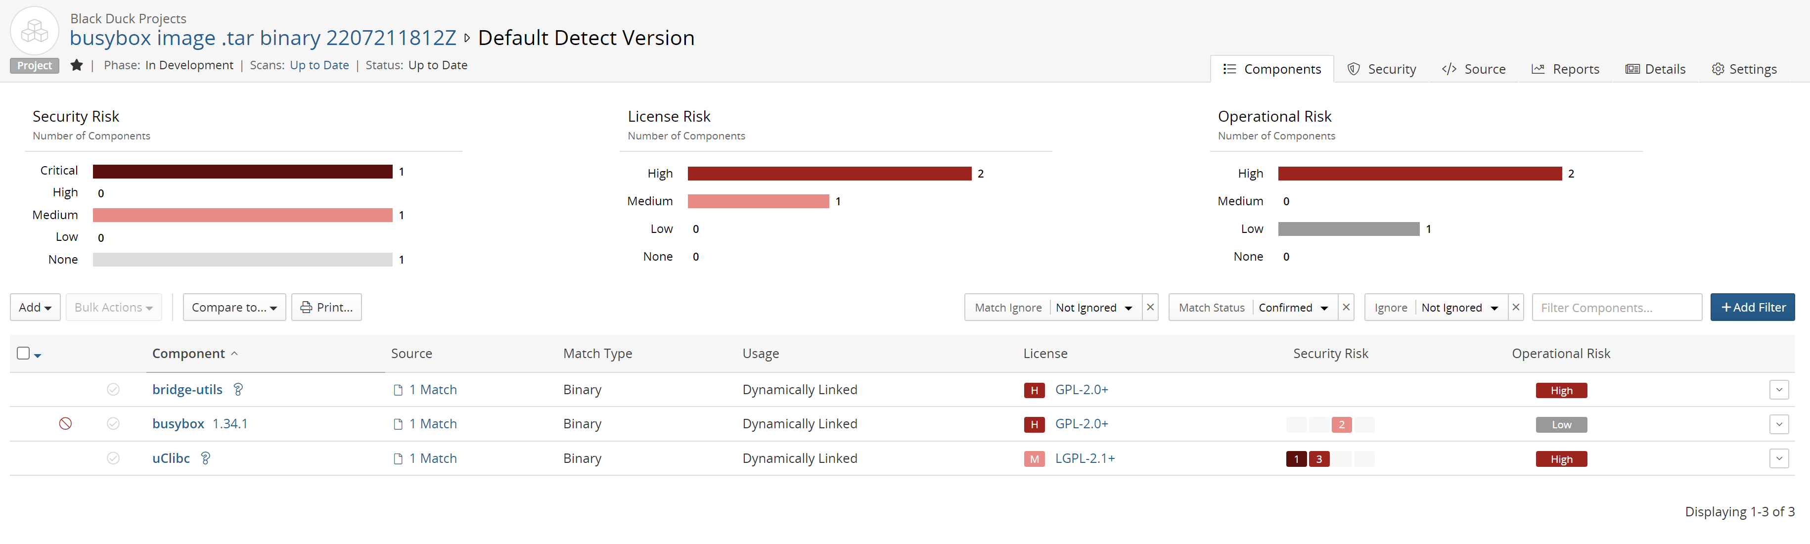Open the LGPL-2.1+ license link for uClibc
Screen dimensions: 1810x544
1086,457
